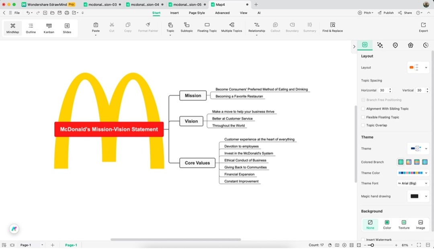434x249 pixels.
Task: Check the Insert Watermark option
Action: [363, 239]
